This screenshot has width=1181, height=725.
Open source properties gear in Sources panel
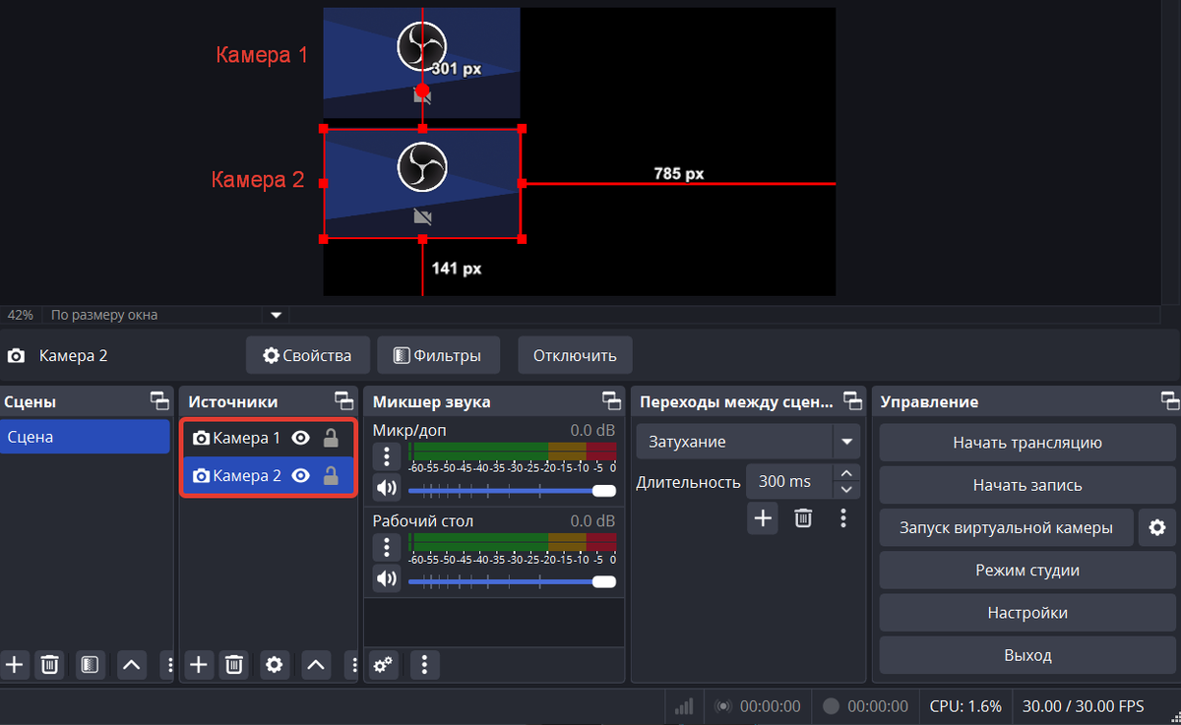click(x=275, y=665)
